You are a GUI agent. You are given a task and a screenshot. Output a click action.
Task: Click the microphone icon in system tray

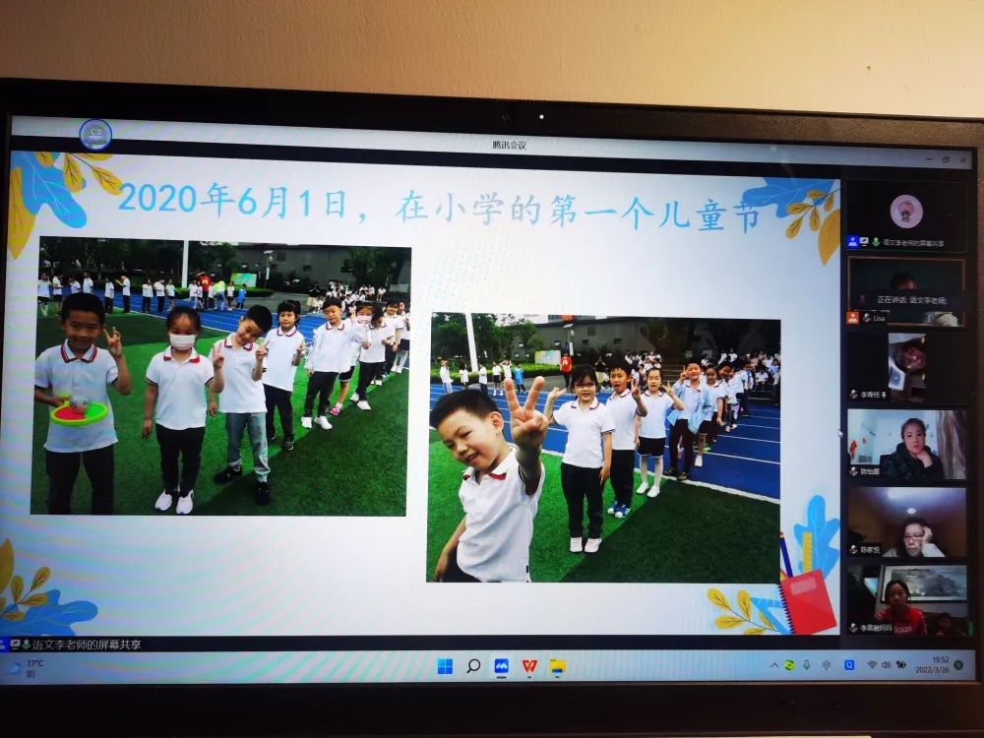(x=806, y=665)
